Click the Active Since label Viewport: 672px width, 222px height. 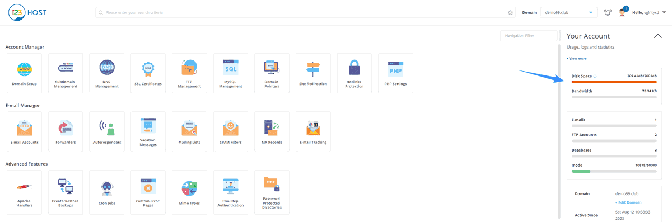point(587,215)
